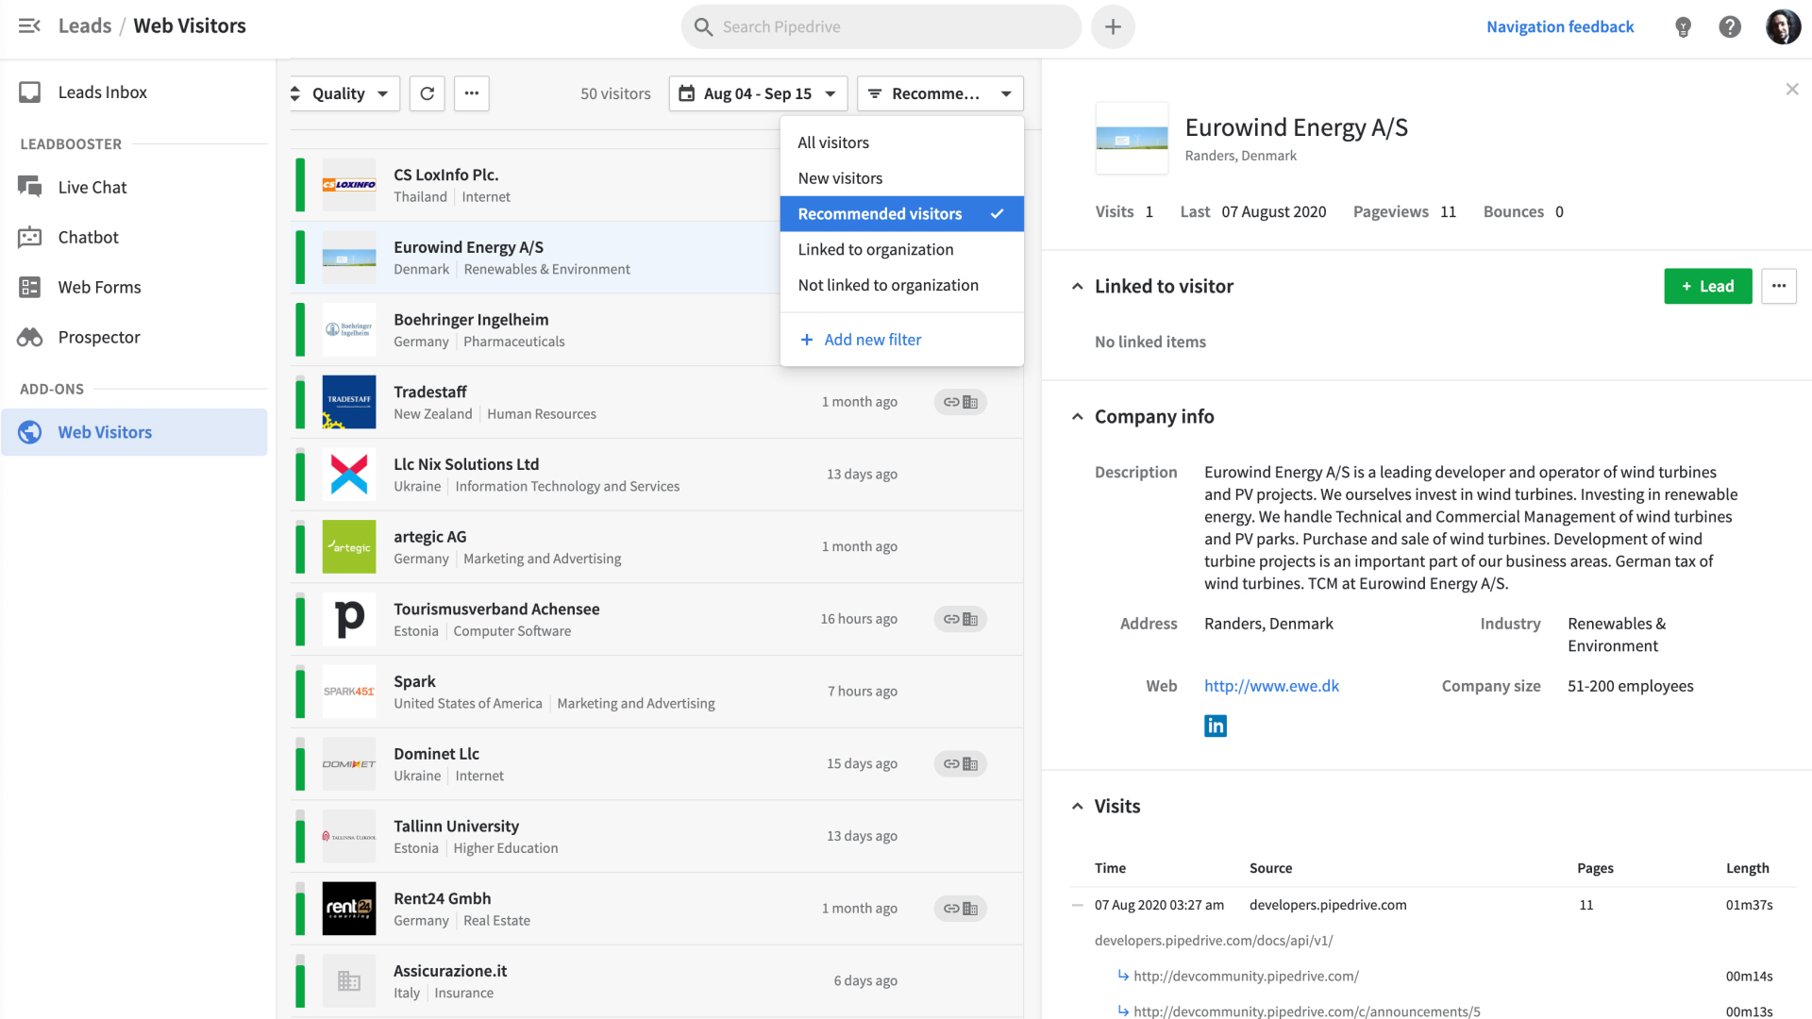Image resolution: width=1812 pixels, height=1019 pixels.
Task: Click the Assicurazione.it placeholder building icon
Action: click(x=349, y=981)
